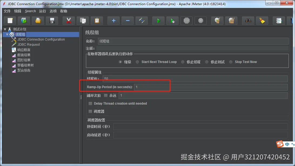Click the Stop test icon
295x166 pixels.
187,21
